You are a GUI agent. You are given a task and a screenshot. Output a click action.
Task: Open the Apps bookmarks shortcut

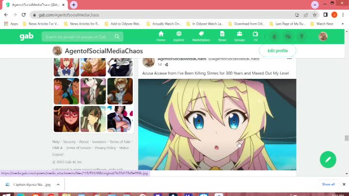pyautogui.click(x=11, y=24)
